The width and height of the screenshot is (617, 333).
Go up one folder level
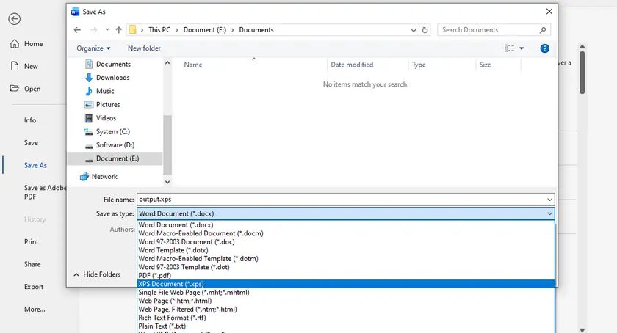[119, 30]
